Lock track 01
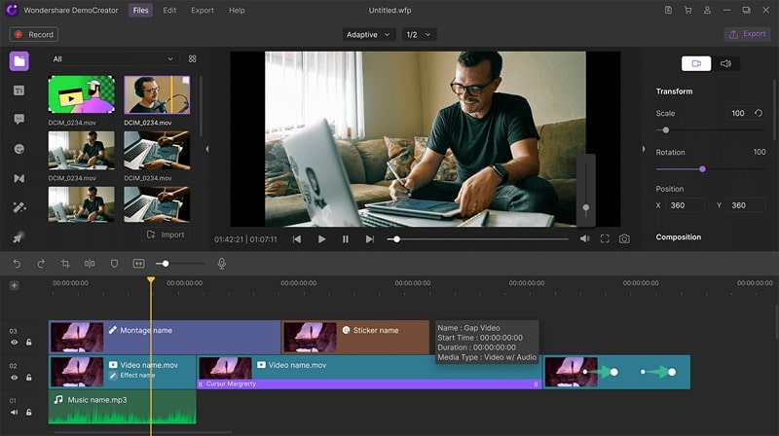The height and width of the screenshot is (436, 779). pyautogui.click(x=29, y=413)
